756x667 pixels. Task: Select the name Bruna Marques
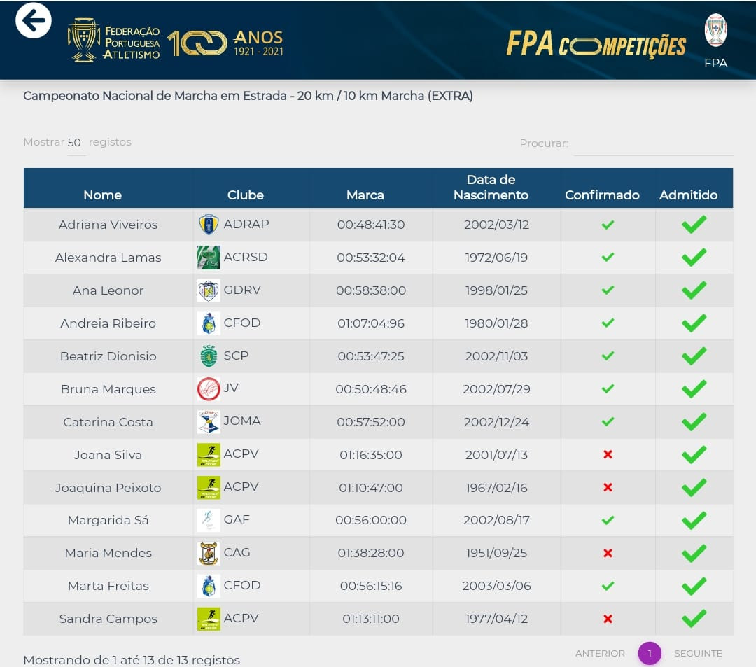pyautogui.click(x=108, y=389)
